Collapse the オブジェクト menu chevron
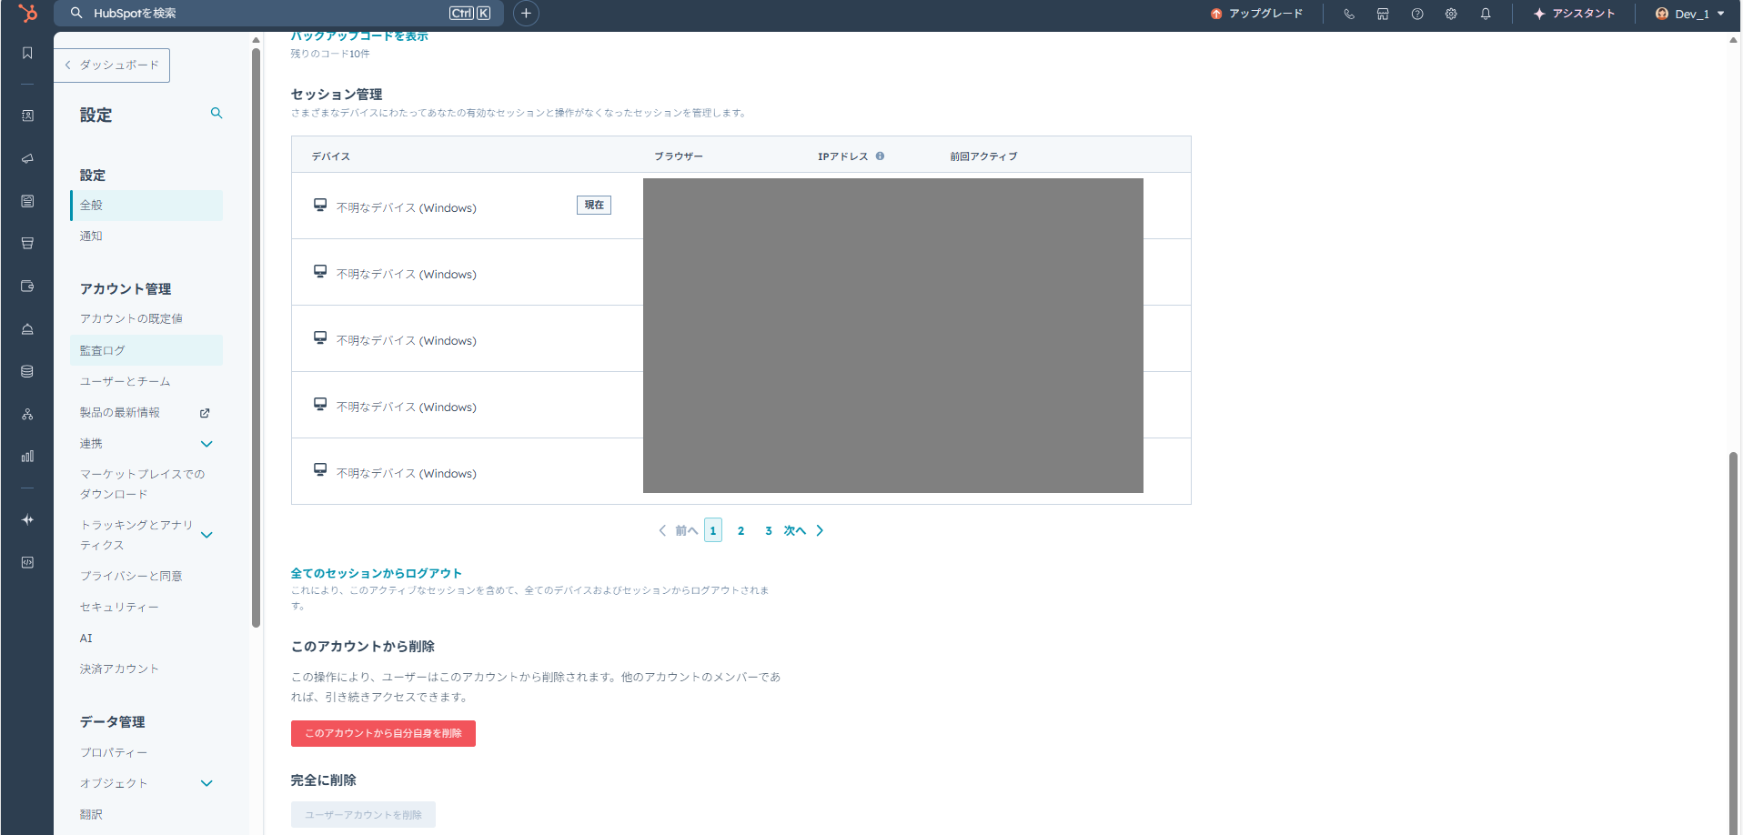 pos(207,783)
